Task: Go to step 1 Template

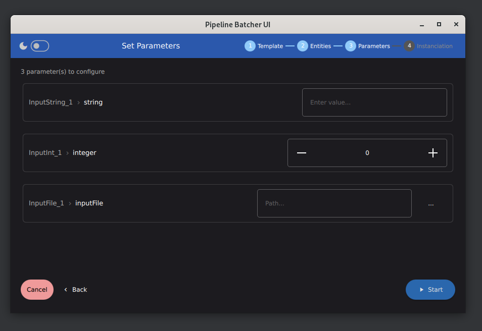Action: [264, 46]
